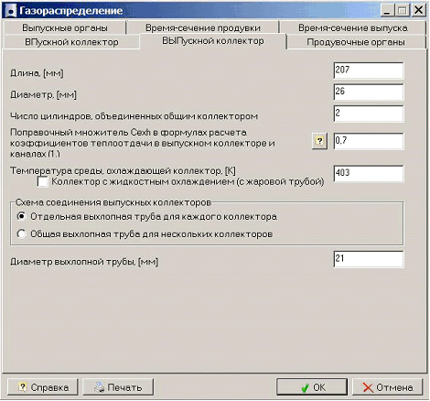The height and width of the screenshot is (401, 430).
Task: Select Общая выхлопная труба radio option
Action: click(21, 234)
